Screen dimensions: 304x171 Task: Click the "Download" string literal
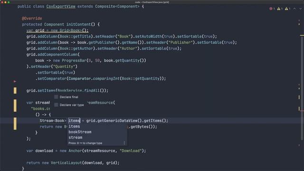pos(131,151)
